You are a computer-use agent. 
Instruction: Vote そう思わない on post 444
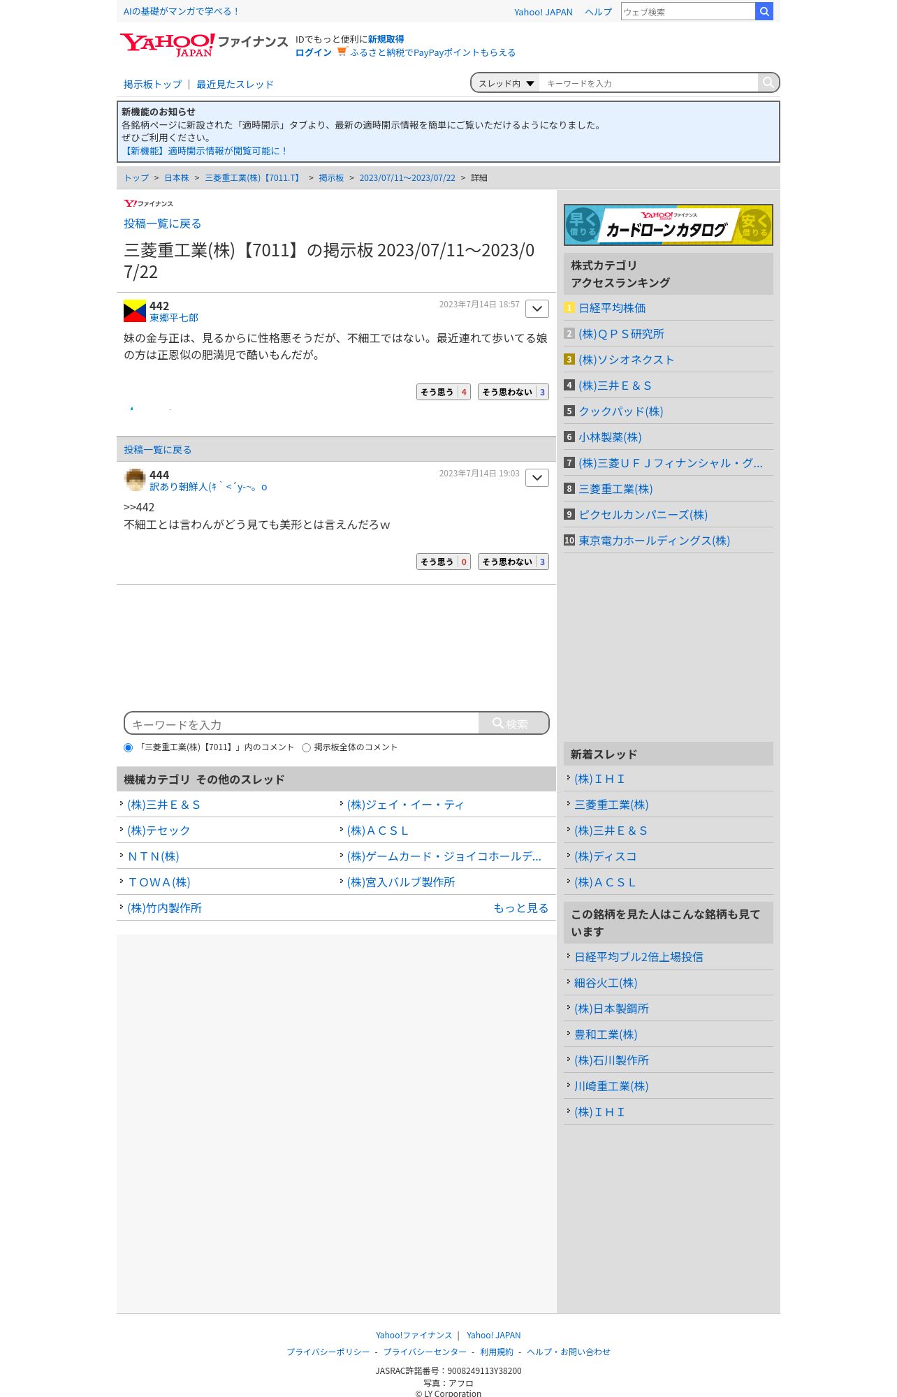(x=513, y=562)
